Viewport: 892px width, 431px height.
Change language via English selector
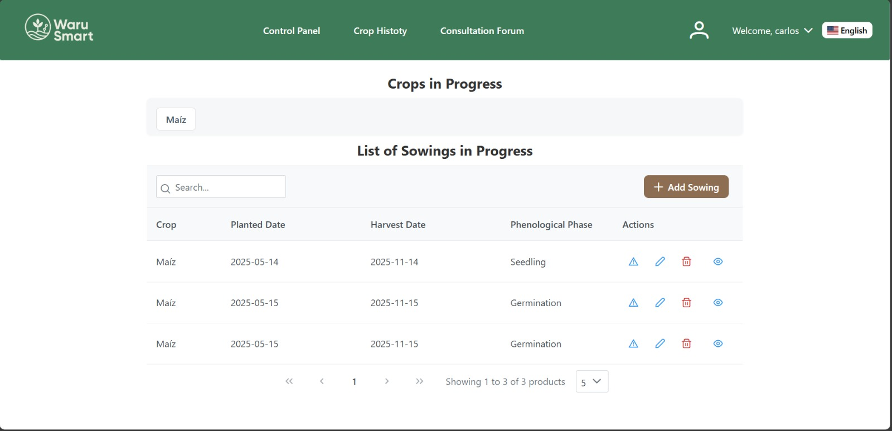click(847, 30)
